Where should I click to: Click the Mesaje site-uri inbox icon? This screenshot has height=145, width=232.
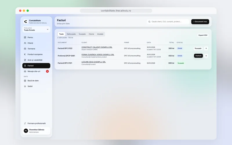(x=25, y=71)
